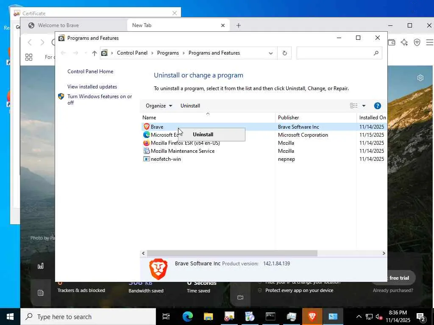The width and height of the screenshot is (434, 325).
Task: Click the free trial button in Brave
Action: coord(401,278)
